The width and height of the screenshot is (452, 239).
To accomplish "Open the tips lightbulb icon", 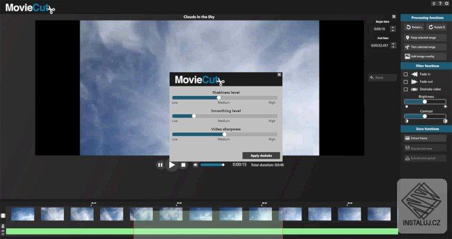I will [433, 4].
